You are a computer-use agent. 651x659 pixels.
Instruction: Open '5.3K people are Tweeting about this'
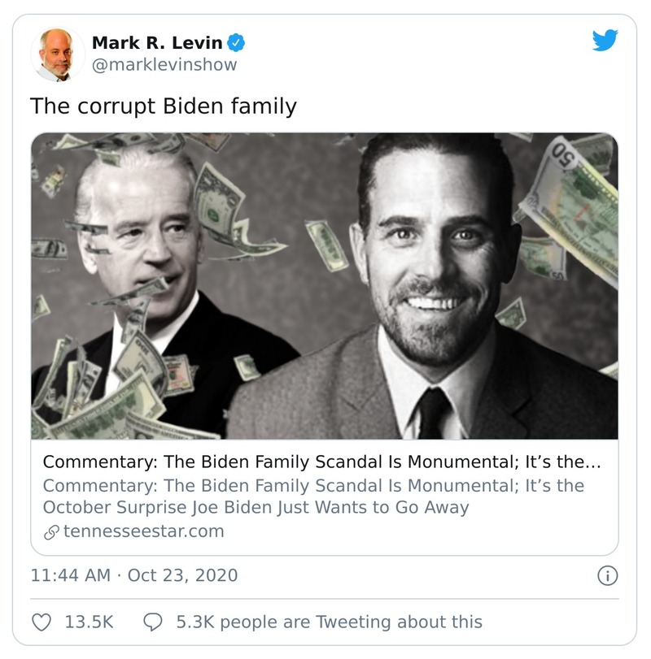pyautogui.click(x=329, y=622)
